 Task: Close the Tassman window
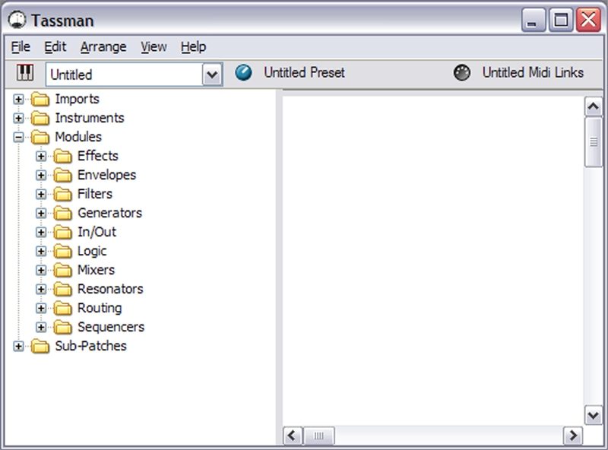pos(588,20)
